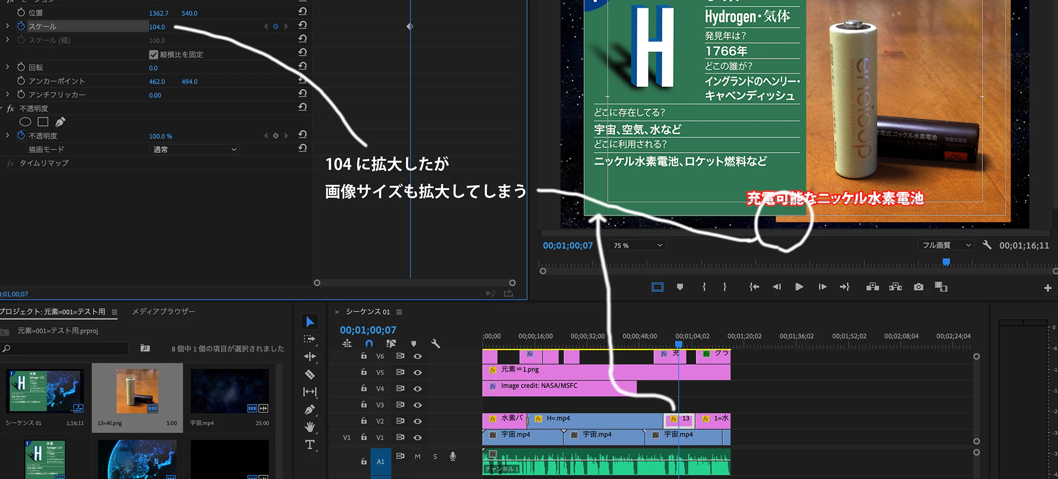
Task: Click the program monitor scrubber playhead
Action: [x=946, y=262]
